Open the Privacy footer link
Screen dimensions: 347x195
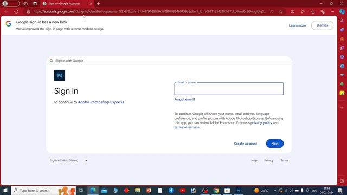pos(269,160)
